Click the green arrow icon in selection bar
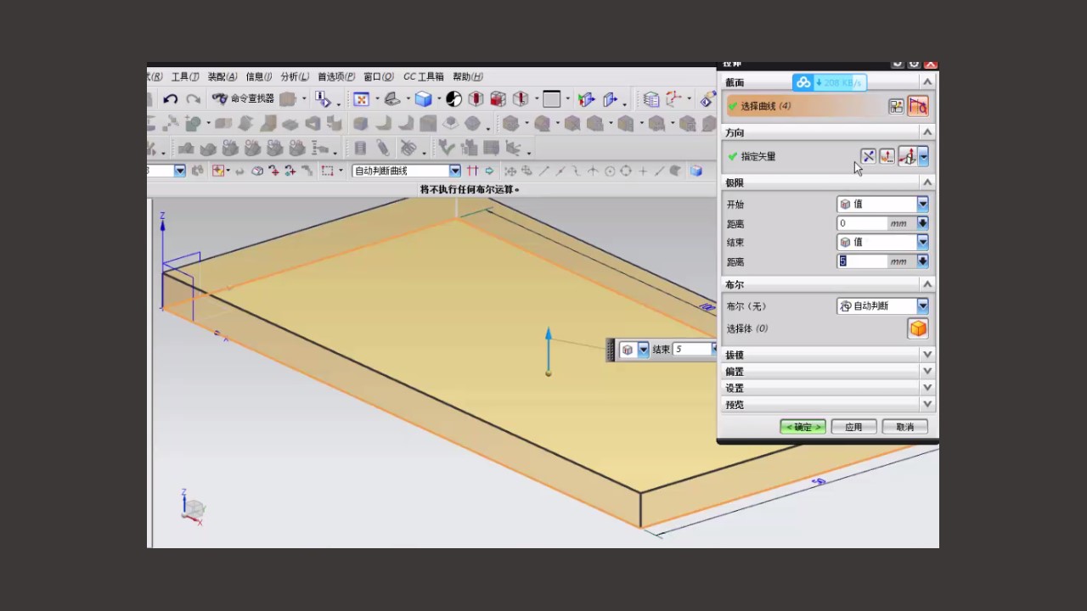 click(489, 171)
